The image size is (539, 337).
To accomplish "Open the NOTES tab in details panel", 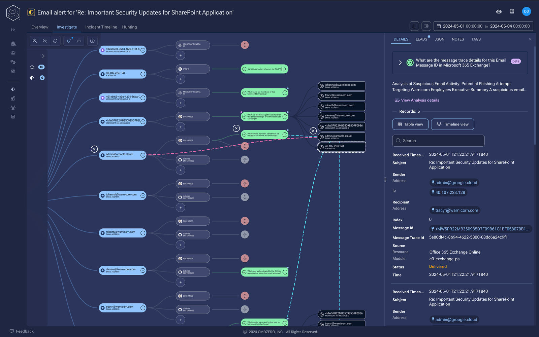I will tap(458, 39).
